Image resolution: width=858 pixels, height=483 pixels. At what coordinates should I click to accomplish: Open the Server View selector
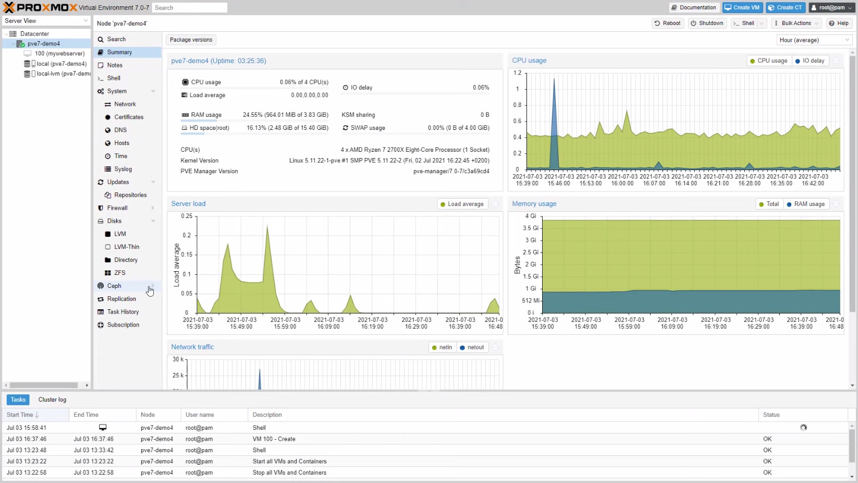click(x=46, y=21)
